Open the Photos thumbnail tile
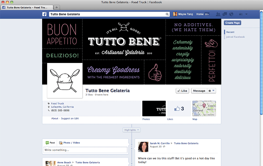Screen dimensions: 263x166 click(x=154, y=108)
